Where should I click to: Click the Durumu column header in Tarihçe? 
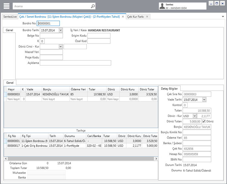pyautogui.click(x=74, y=136)
